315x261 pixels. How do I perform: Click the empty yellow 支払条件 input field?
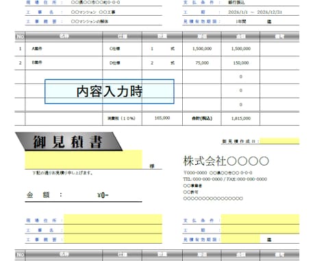tap(260, 219)
